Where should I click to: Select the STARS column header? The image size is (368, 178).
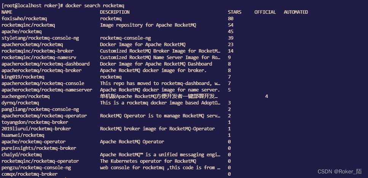click(x=234, y=12)
